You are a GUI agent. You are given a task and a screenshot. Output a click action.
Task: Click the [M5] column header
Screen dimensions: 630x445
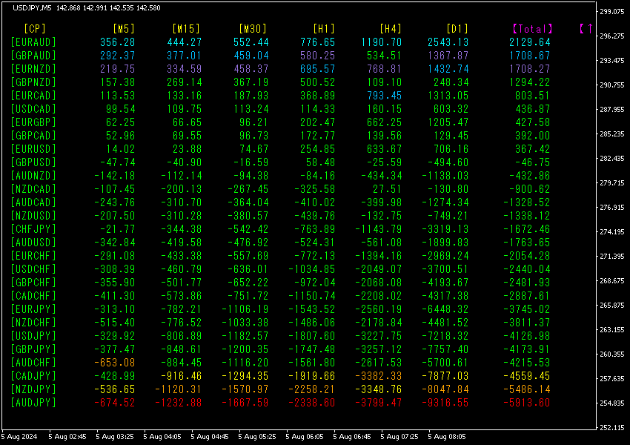124,28
